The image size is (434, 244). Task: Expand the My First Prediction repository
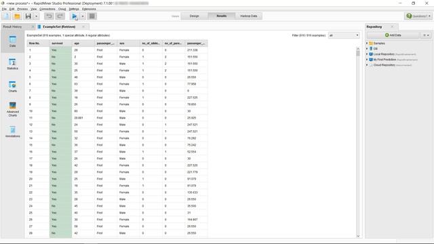pos(367,60)
